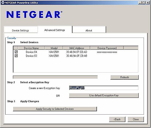The height and width of the screenshot is (128, 151).
Task: Click the Device Password column header
Action: click(107, 48)
